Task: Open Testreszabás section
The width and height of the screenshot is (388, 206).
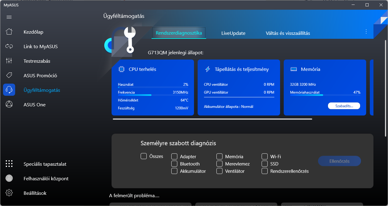Action: pyautogui.click(x=37, y=61)
